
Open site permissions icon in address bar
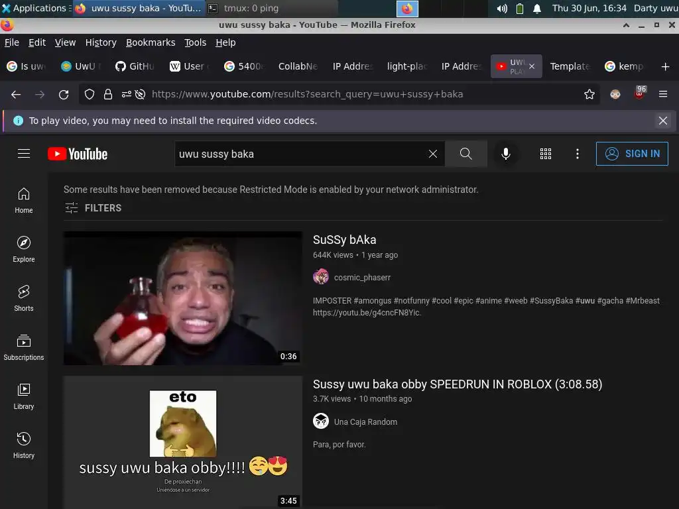point(126,94)
